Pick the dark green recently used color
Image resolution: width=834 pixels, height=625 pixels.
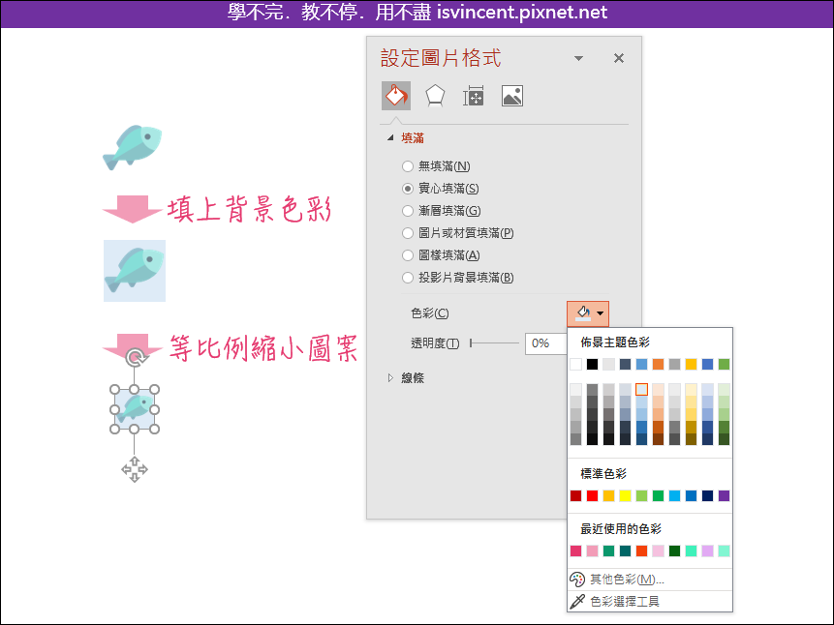tap(674, 551)
